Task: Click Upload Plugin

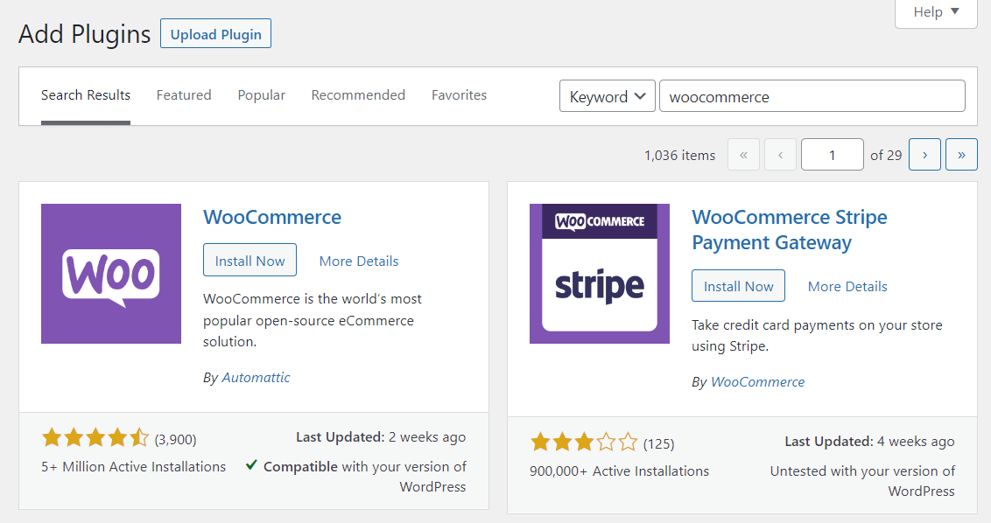Action: click(215, 33)
